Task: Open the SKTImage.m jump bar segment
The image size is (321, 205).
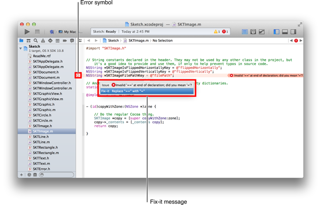Action: click(x=136, y=41)
